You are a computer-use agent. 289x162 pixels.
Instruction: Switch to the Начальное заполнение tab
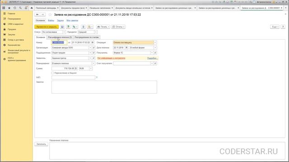coord(100,8)
